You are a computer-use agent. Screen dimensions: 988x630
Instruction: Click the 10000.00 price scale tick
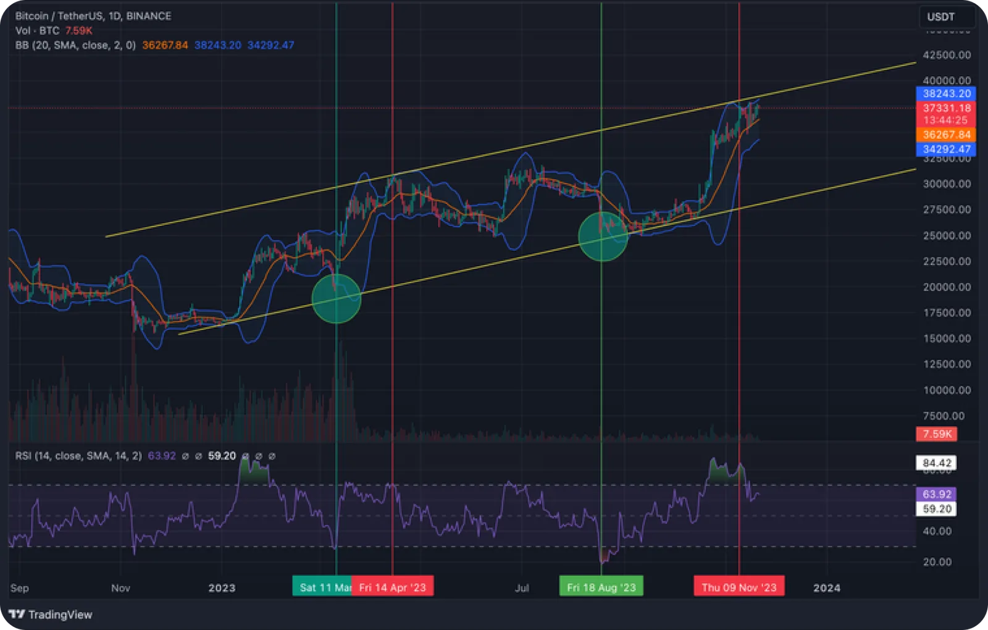coord(947,390)
